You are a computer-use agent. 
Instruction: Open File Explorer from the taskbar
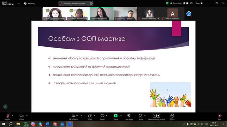18,124
